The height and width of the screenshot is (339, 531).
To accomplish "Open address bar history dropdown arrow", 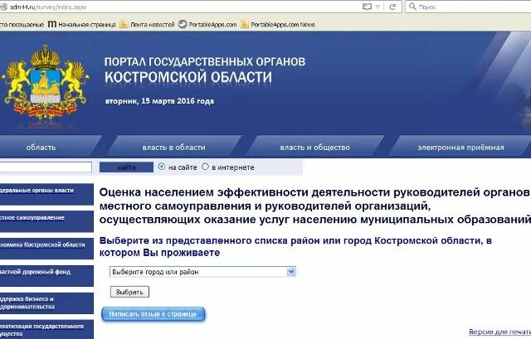I will pyautogui.click(x=378, y=7).
